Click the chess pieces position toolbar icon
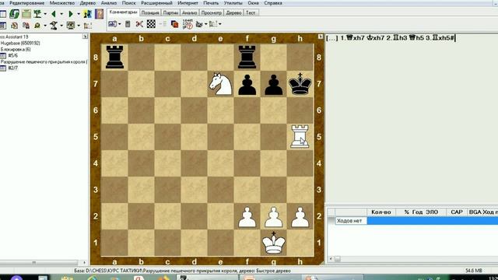The width and height of the screenshot is (498, 280). click(88, 14)
